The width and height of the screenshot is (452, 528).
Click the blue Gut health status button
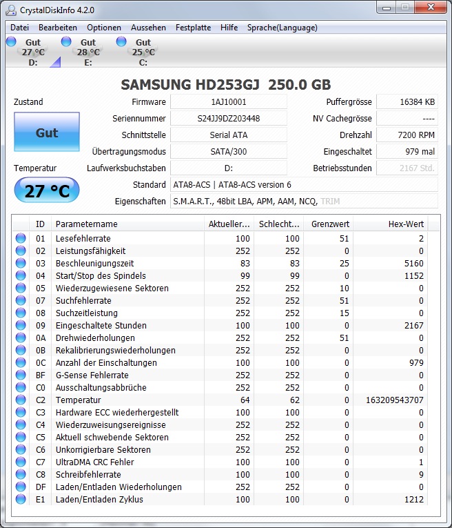(47, 132)
